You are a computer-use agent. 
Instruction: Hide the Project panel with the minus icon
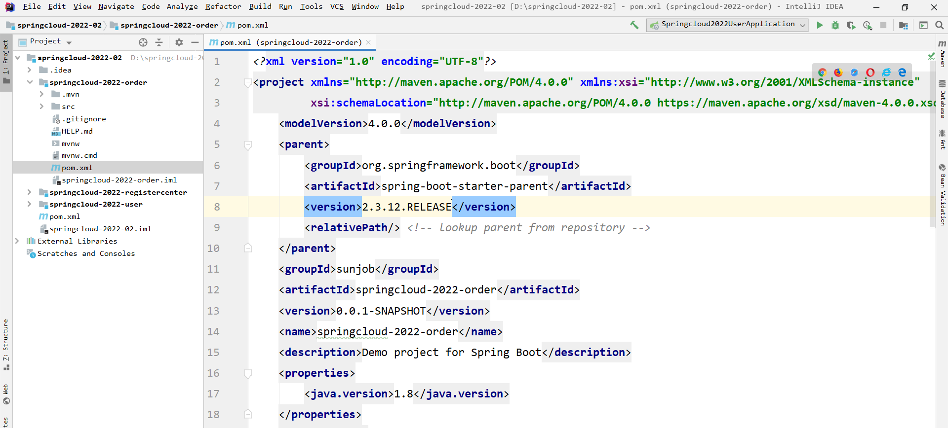195,42
